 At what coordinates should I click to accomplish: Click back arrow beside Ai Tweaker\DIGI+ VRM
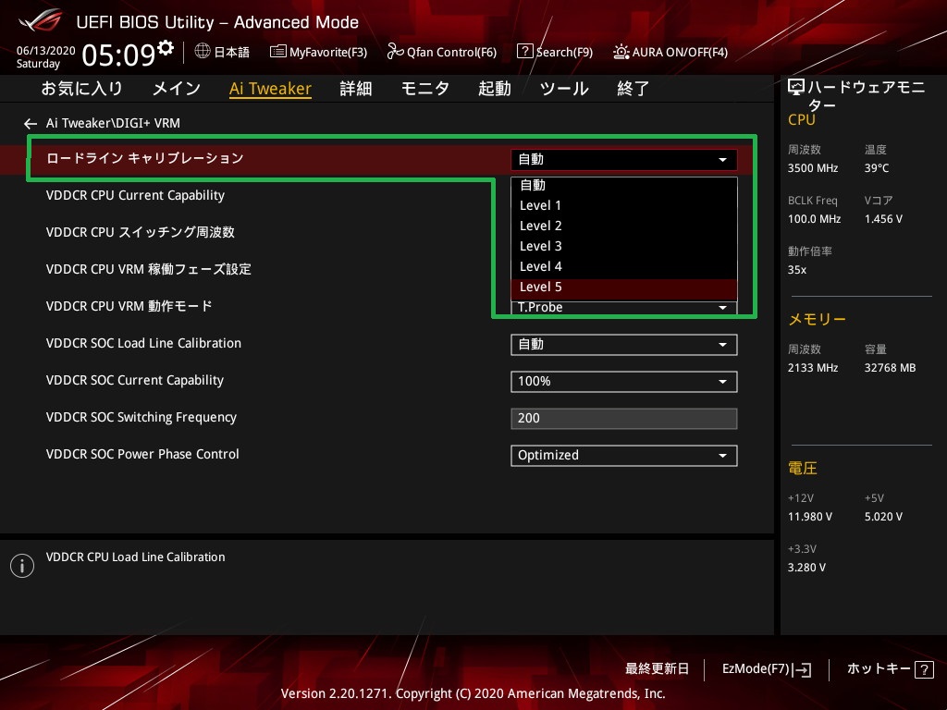pyautogui.click(x=31, y=124)
